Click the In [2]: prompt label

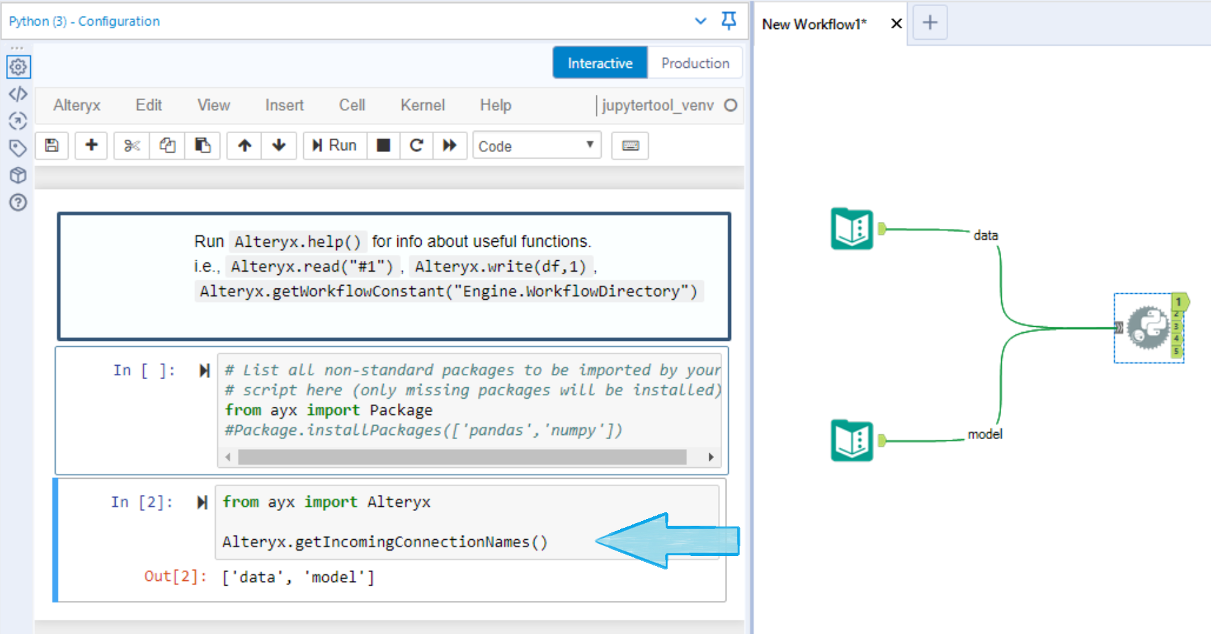143,502
